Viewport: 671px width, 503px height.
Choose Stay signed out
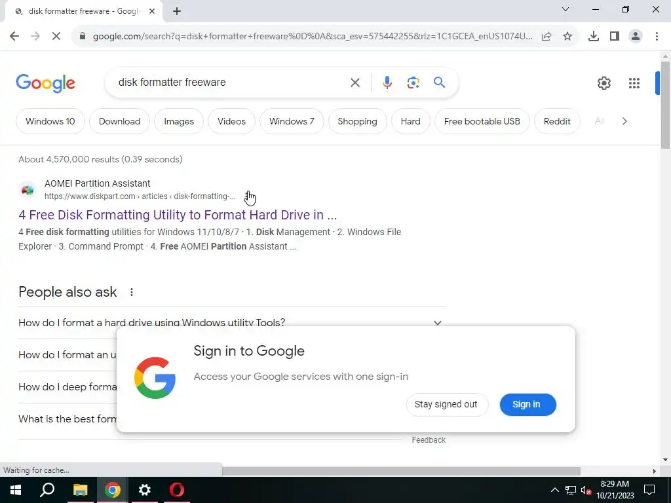[x=446, y=404]
